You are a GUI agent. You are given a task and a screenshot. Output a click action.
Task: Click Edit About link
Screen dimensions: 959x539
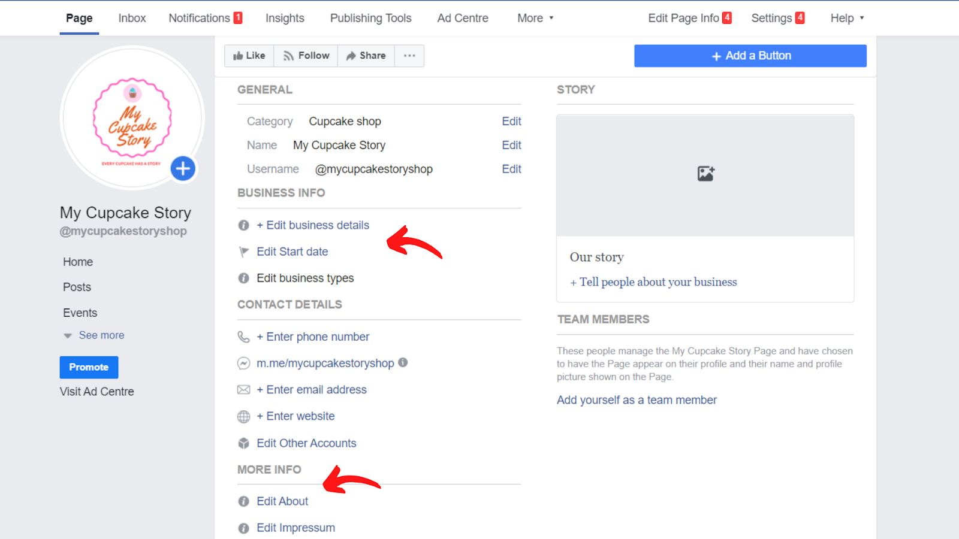coord(282,501)
